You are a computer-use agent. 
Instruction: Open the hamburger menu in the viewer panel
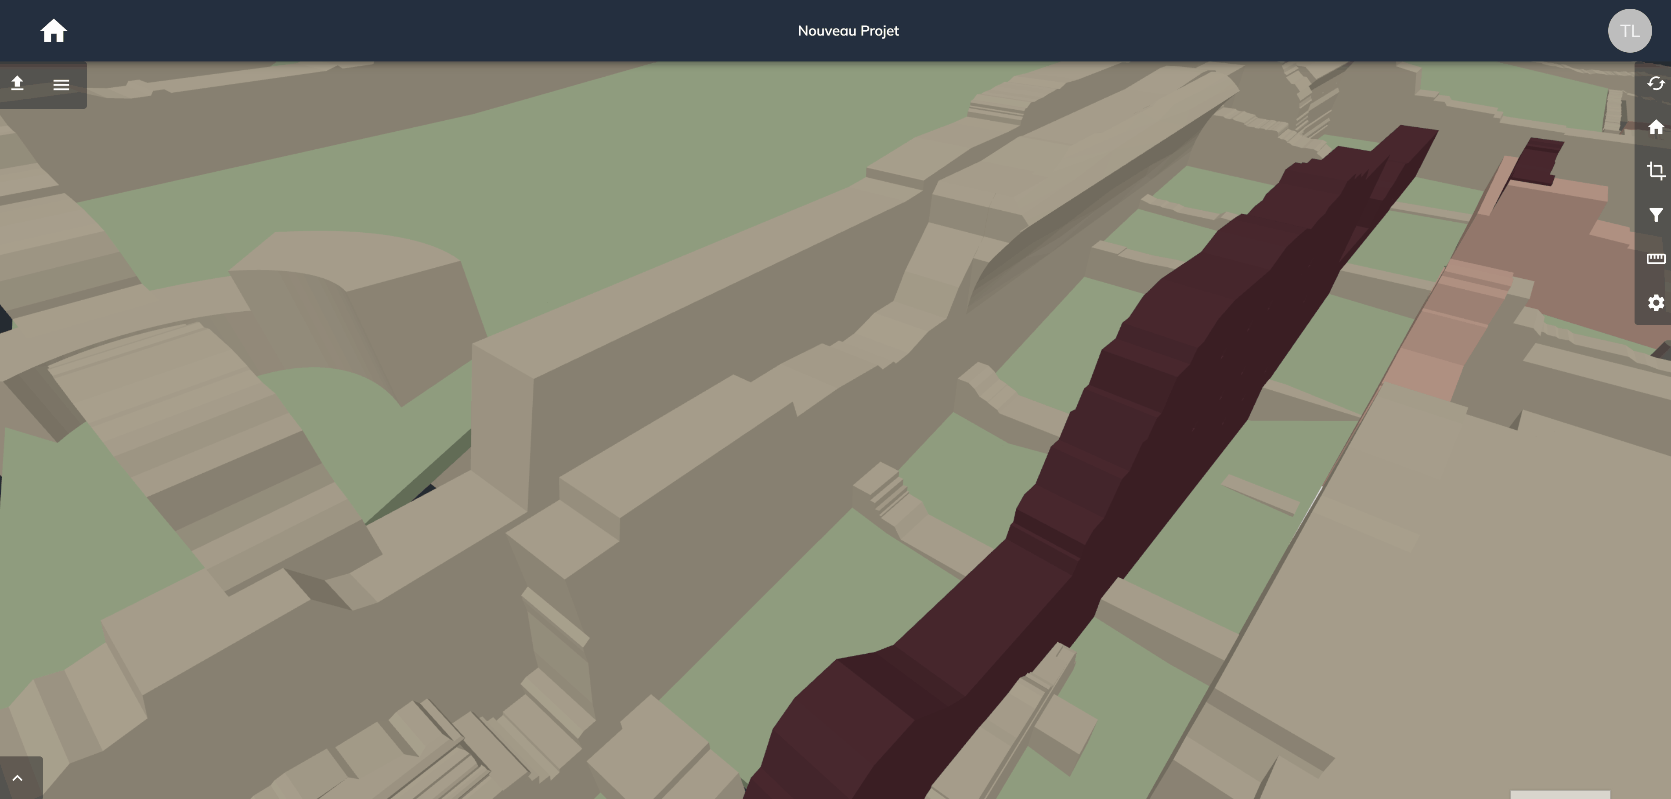tap(61, 84)
